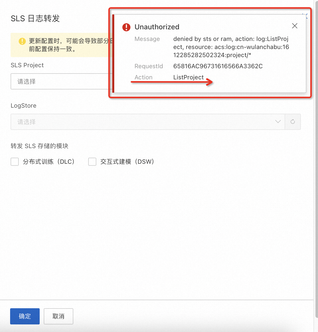Click the SLS 日志转发 panel heading
The width and height of the screenshot is (318, 332).
[x=35, y=18]
